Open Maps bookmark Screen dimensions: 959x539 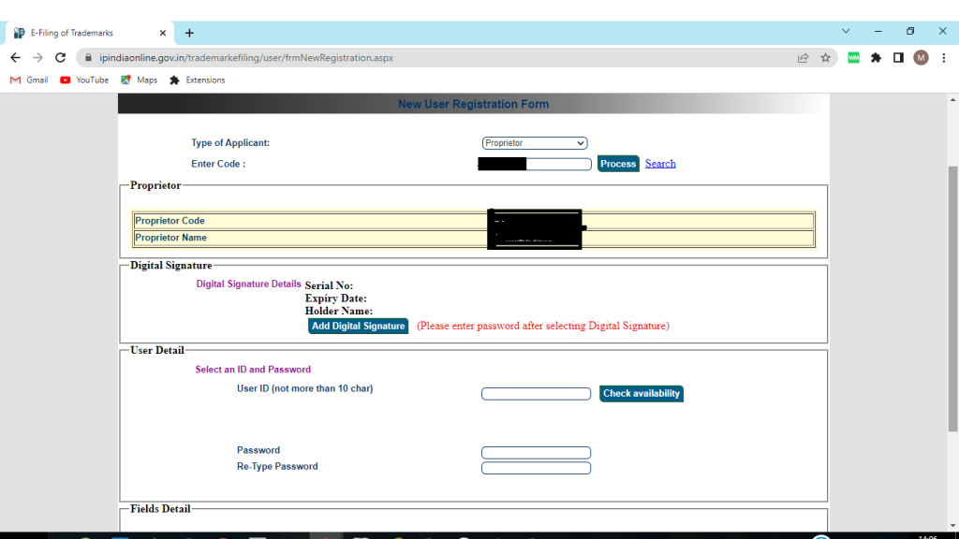pos(139,80)
